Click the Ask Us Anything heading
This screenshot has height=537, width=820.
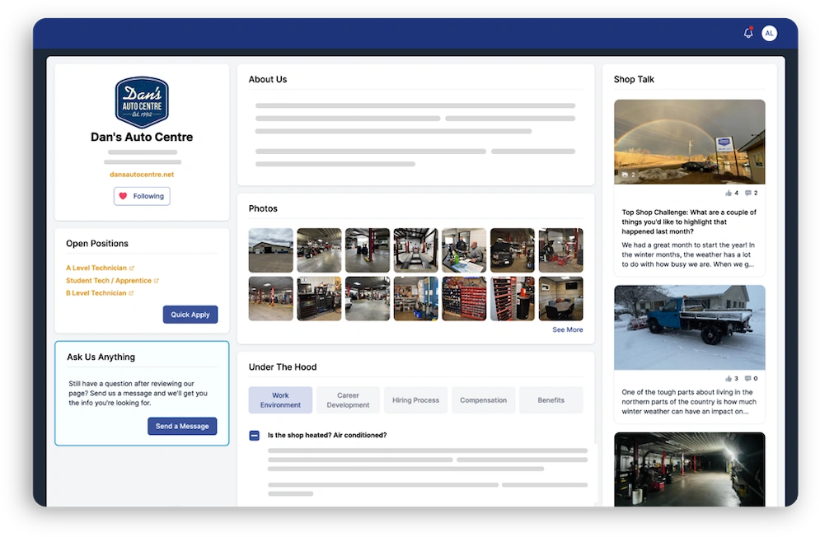pyautogui.click(x=101, y=357)
